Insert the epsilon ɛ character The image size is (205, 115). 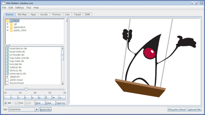[x=26, y=97]
